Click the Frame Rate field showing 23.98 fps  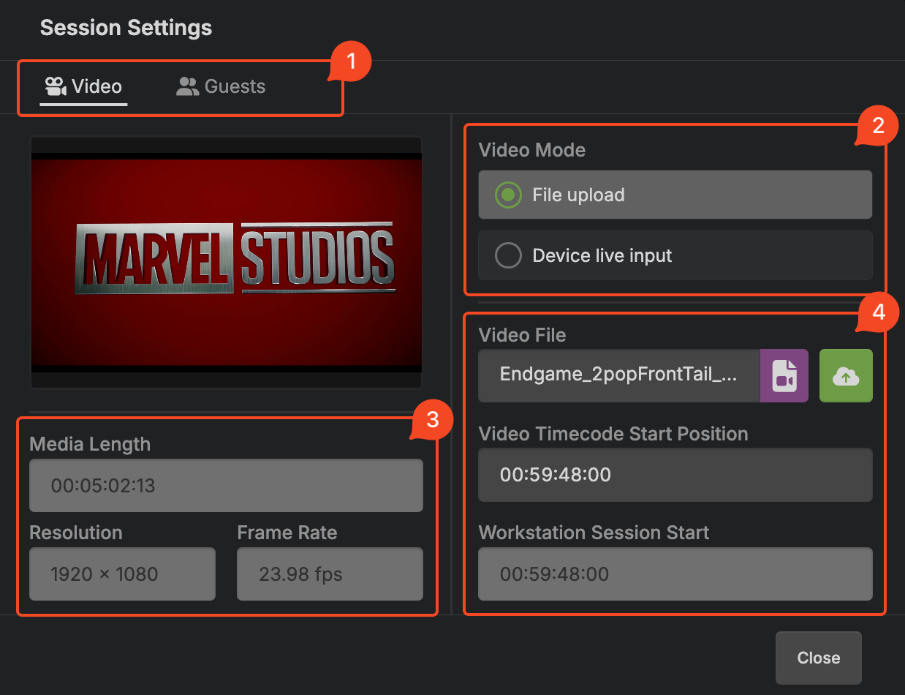330,574
